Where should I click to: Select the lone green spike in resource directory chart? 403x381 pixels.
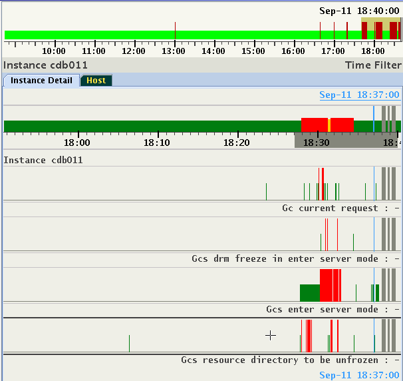129,344
